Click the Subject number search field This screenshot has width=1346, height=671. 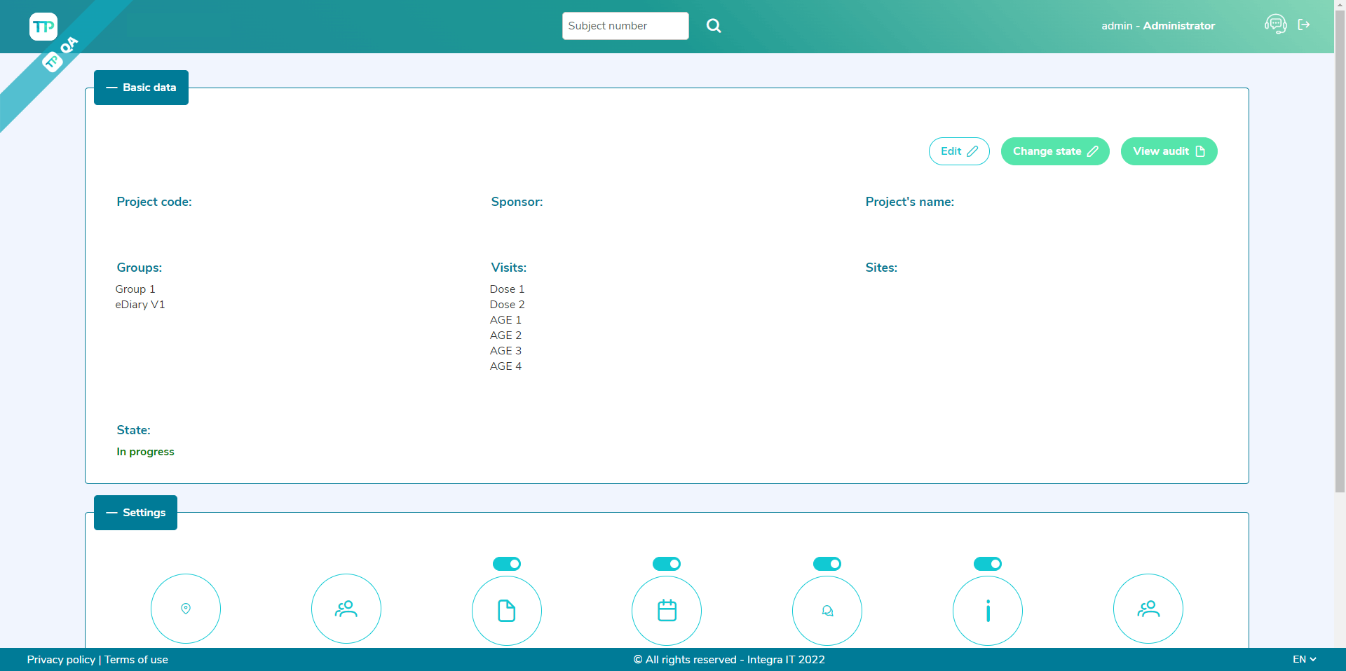tap(625, 26)
